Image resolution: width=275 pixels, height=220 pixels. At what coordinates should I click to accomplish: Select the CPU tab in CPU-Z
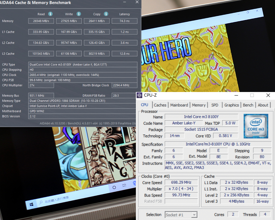coord(144,105)
